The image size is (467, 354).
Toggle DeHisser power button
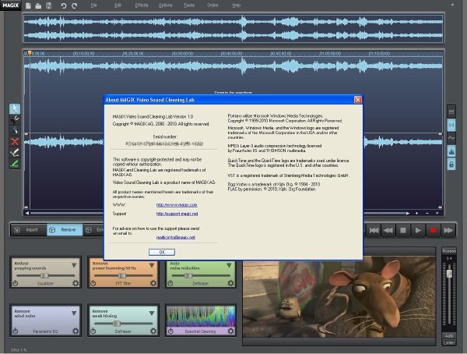(93, 331)
